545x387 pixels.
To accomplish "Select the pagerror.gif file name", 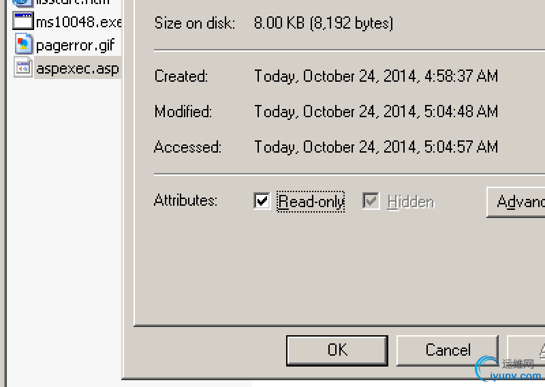I will (75, 46).
